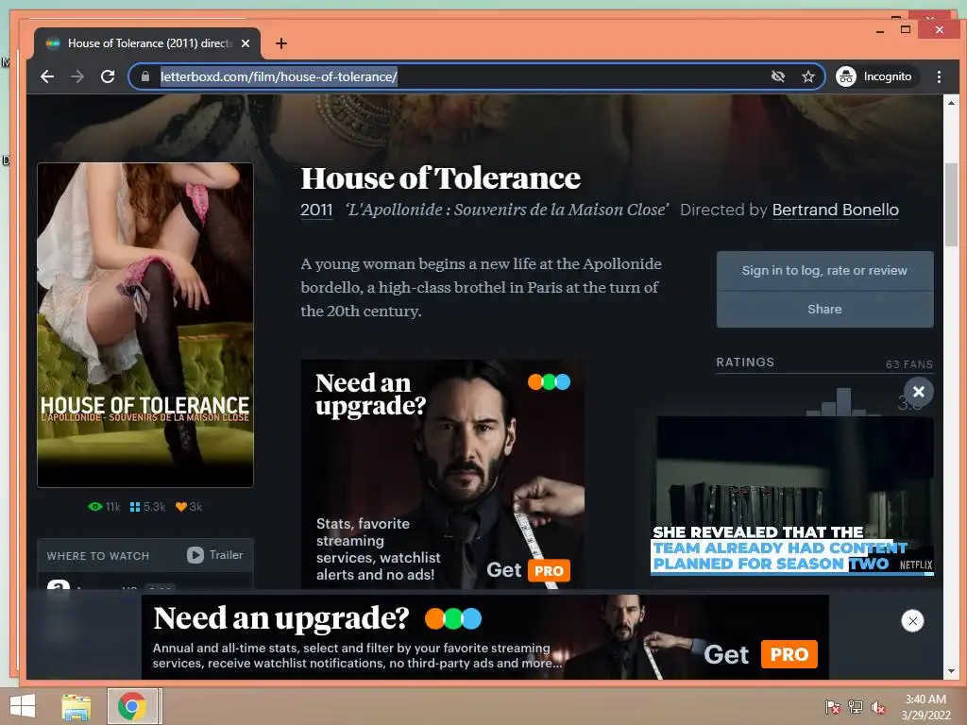Screen dimensions: 967x725
Task: Click the muted volume tray icon
Action: [878, 707]
